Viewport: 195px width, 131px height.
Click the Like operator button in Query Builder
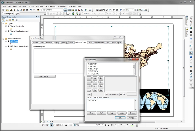point(101,78)
